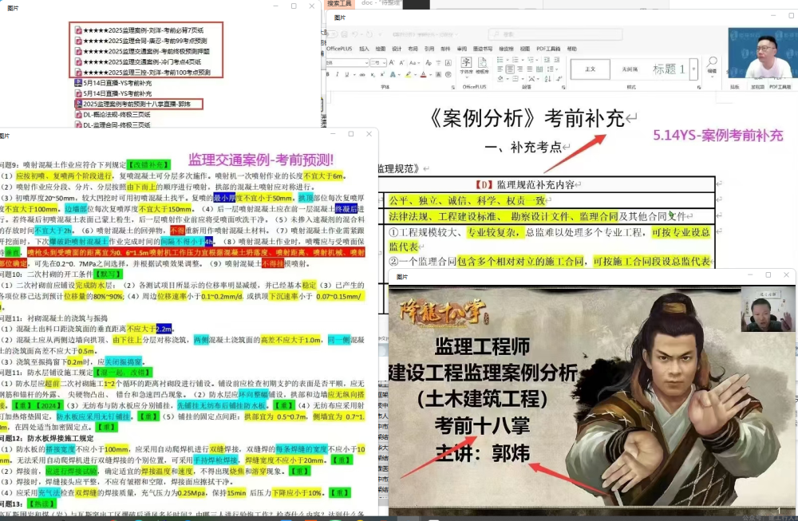The width and height of the screenshot is (798, 521).
Task: Open the 设计 ribbon tab
Action: [397, 49]
